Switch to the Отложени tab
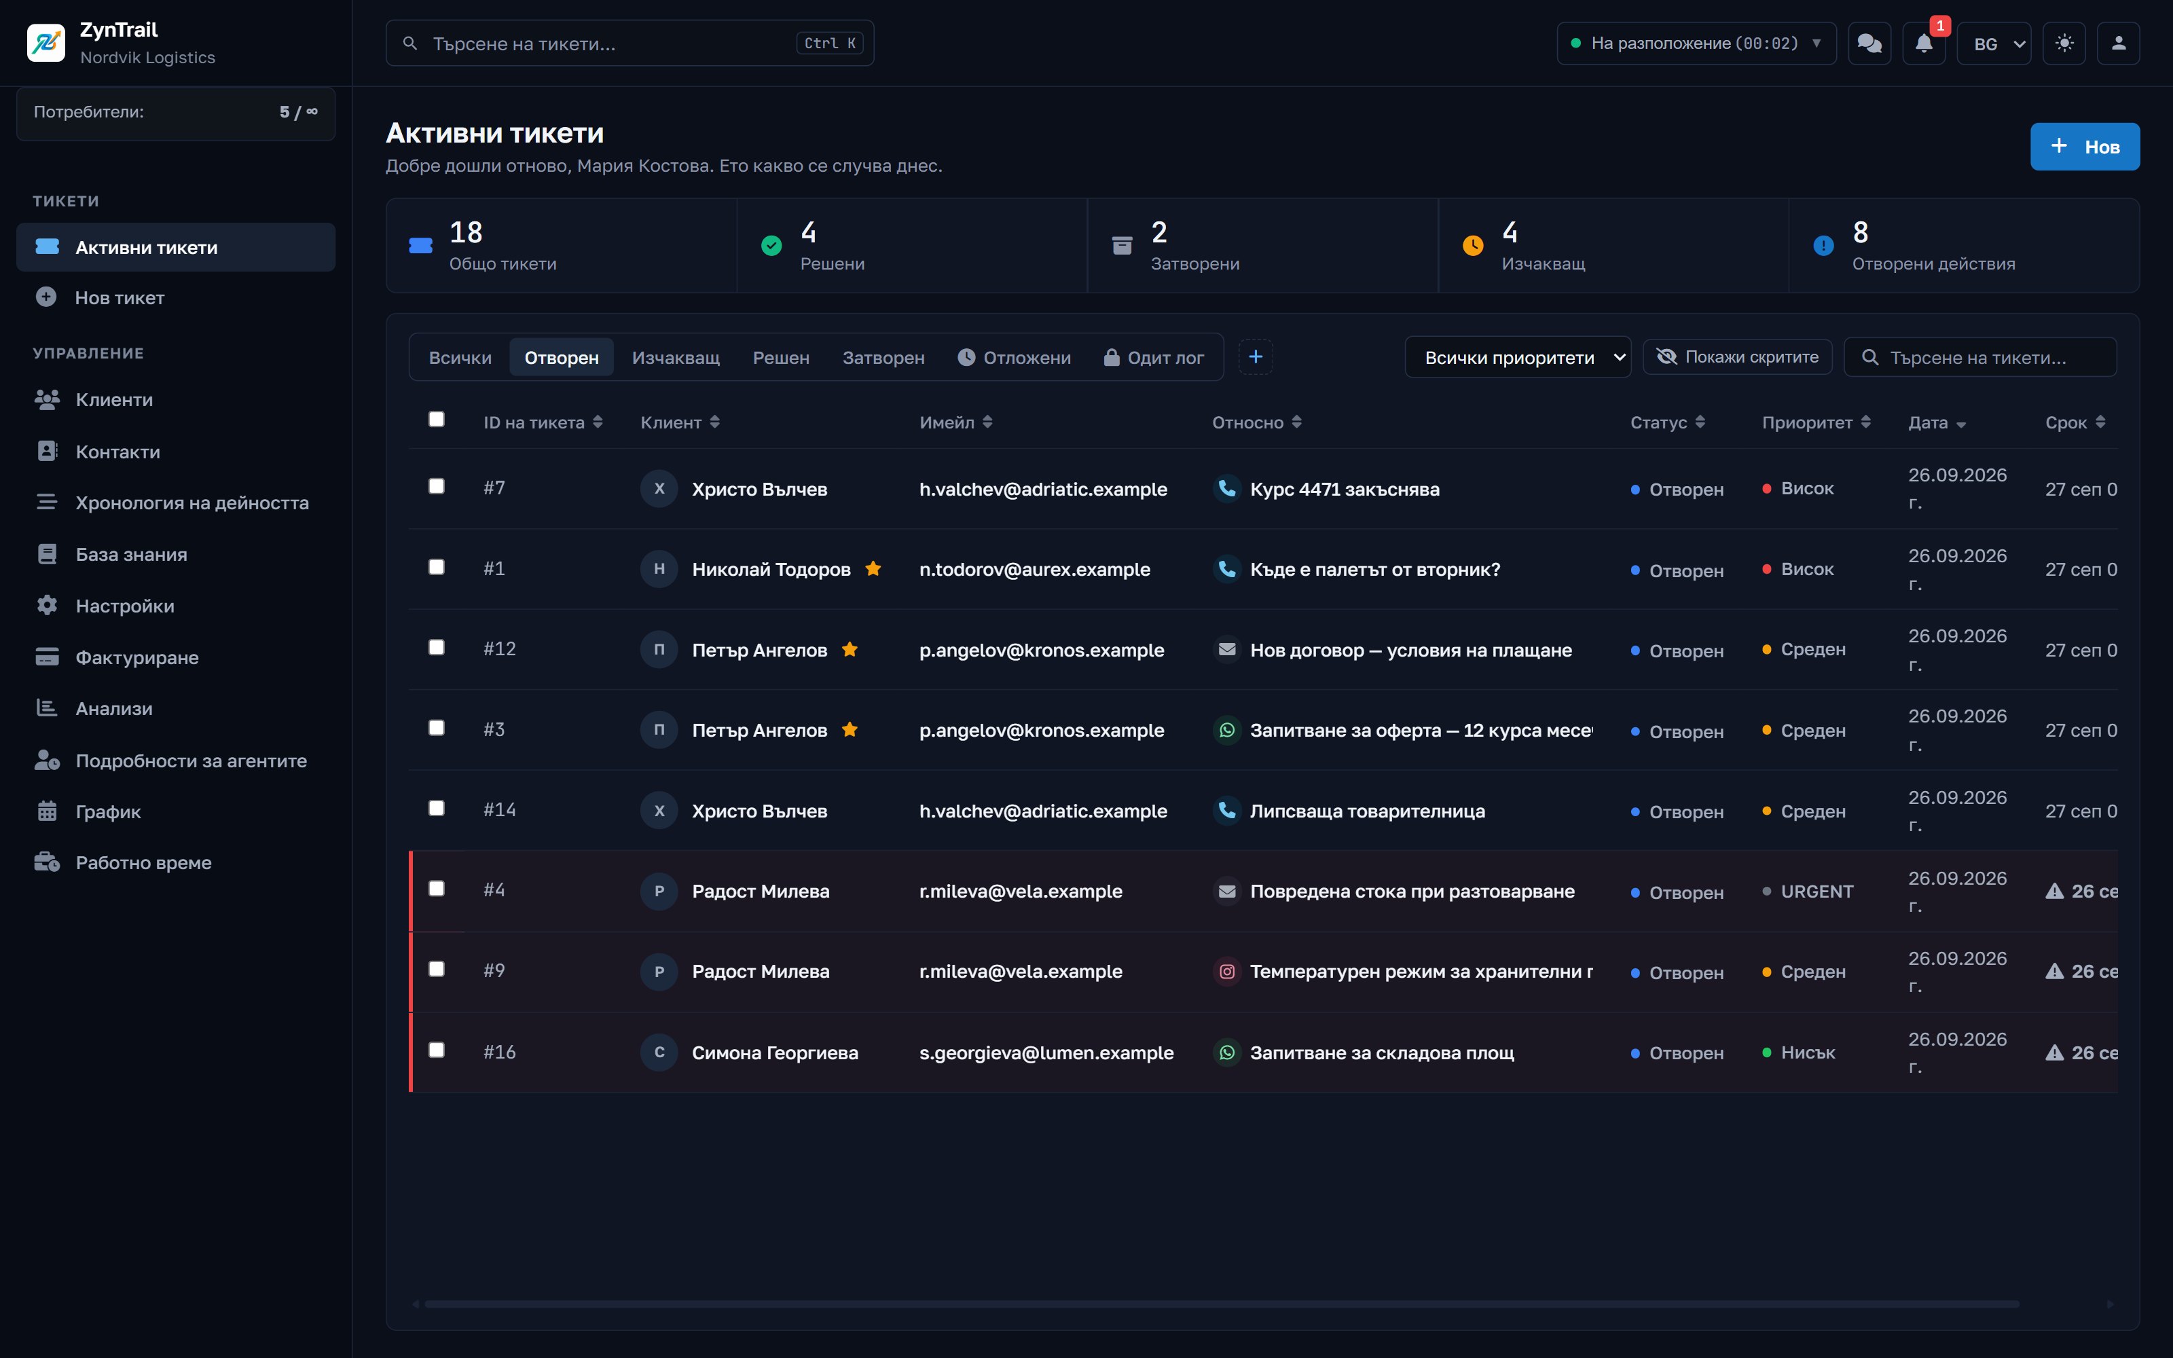Viewport: 2173px width, 1358px height. coord(1014,356)
